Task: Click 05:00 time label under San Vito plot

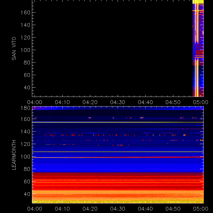Action: click(x=201, y=102)
